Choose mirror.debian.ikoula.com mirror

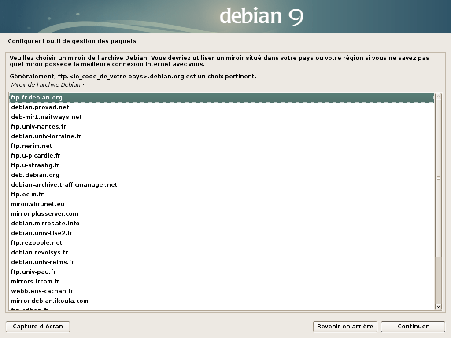click(221, 301)
